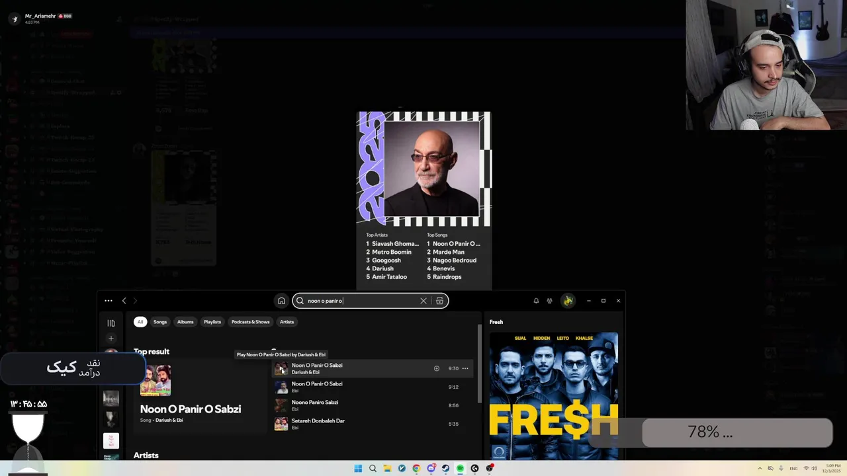Click the Fresh panel heading
847x476 pixels.
[x=496, y=322]
